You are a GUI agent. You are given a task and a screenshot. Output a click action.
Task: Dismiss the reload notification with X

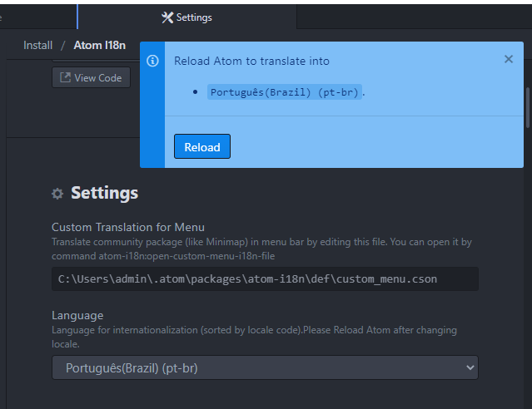click(508, 59)
